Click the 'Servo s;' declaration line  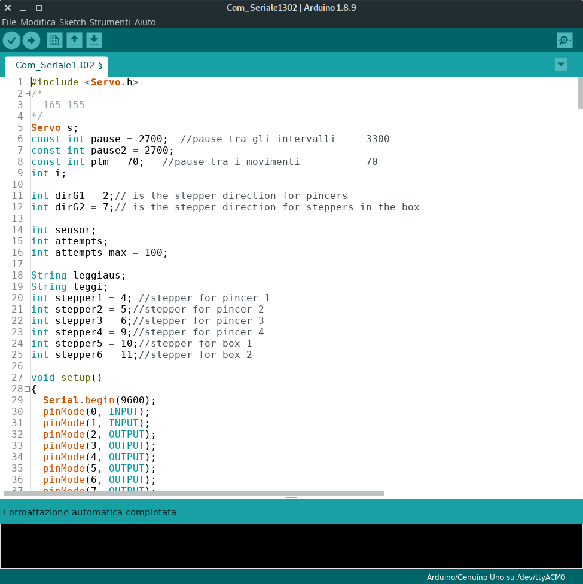pyautogui.click(x=55, y=128)
